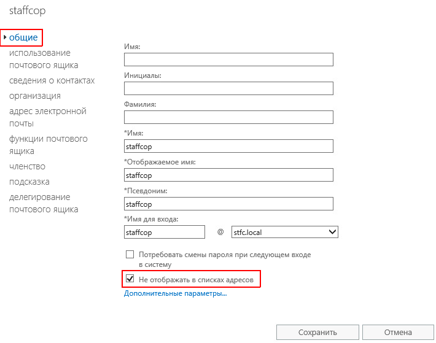The width and height of the screenshot is (436, 343).
Task: Click the Имя для входа field
Action: click(x=165, y=232)
